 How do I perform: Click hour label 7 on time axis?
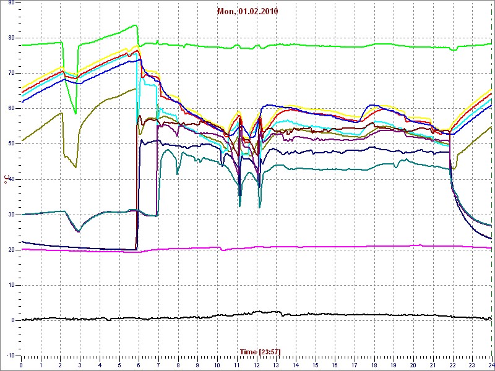pyautogui.click(x=158, y=365)
